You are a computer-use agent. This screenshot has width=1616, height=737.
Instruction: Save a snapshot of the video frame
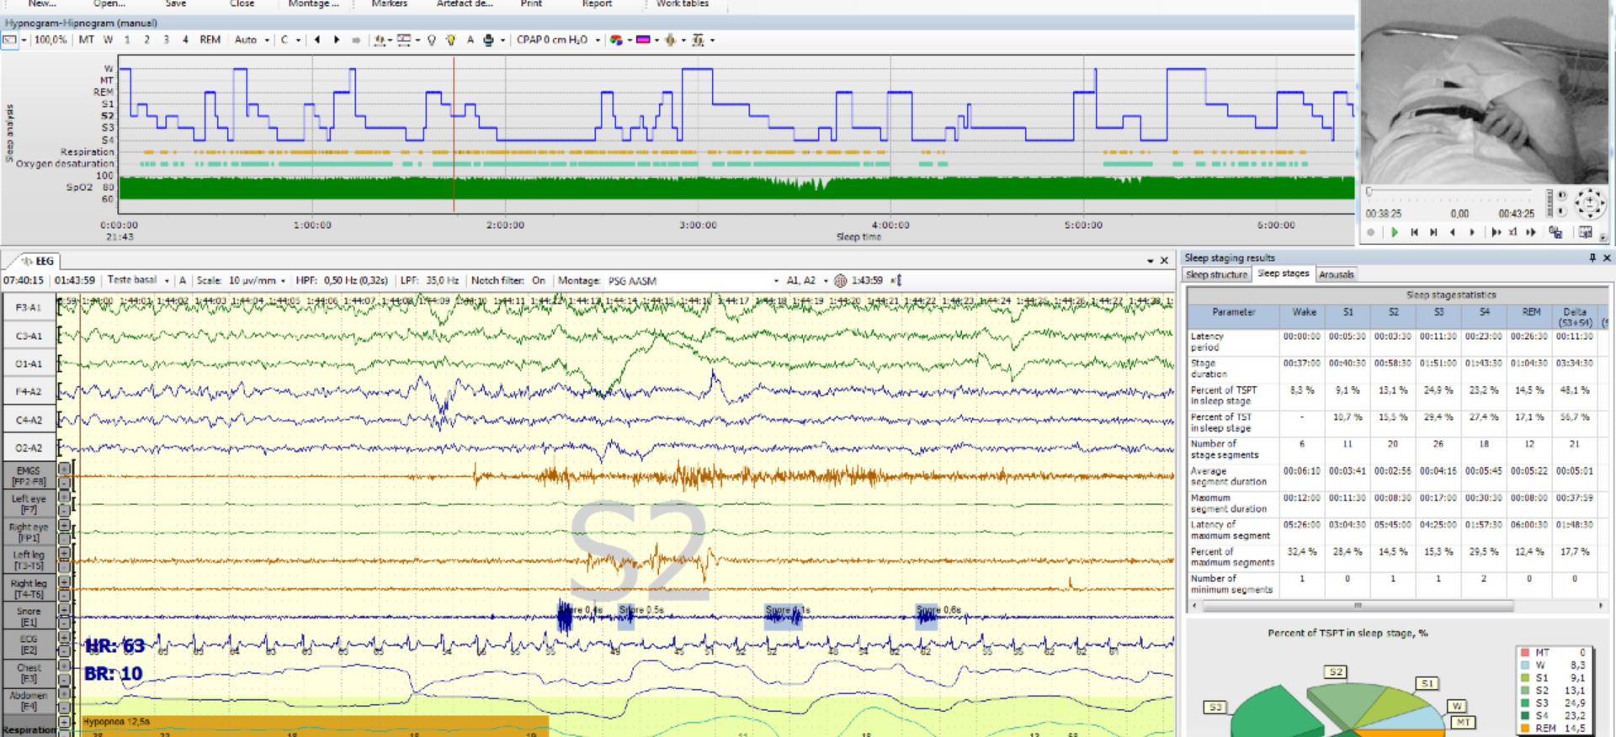tap(1555, 231)
